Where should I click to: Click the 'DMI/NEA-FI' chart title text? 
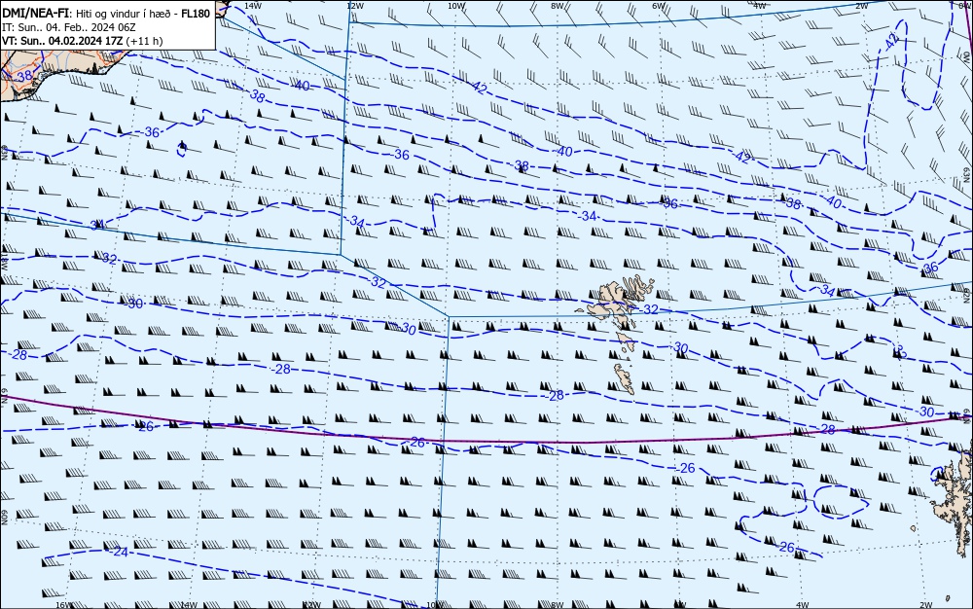click(x=36, y=13)
